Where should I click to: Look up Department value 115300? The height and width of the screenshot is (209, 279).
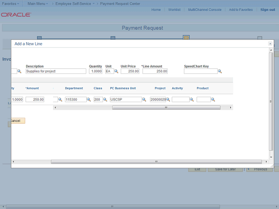click(x=88, y=100)
